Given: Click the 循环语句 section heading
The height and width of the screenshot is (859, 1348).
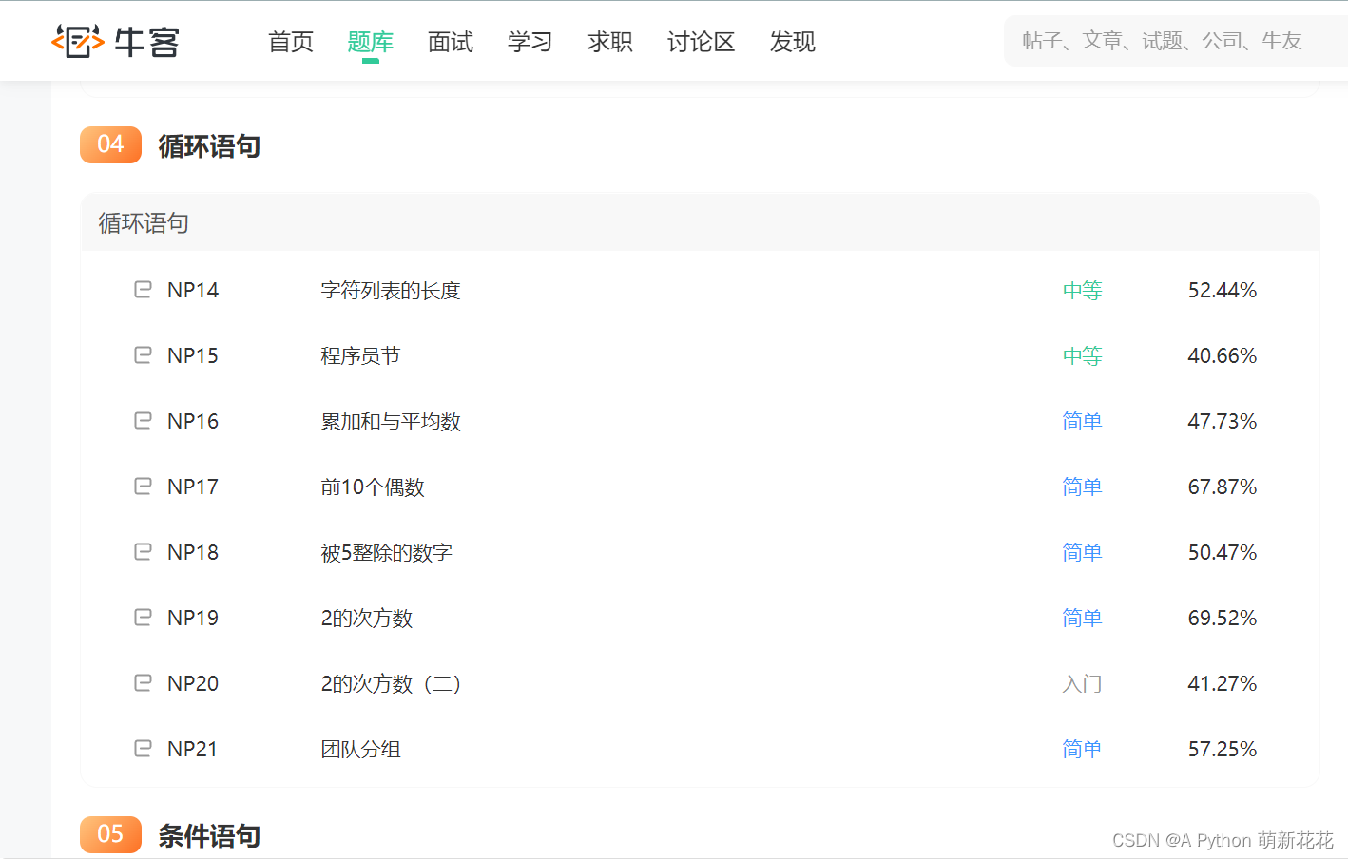Looking at the screenshot, I should (x=209, y=146).
